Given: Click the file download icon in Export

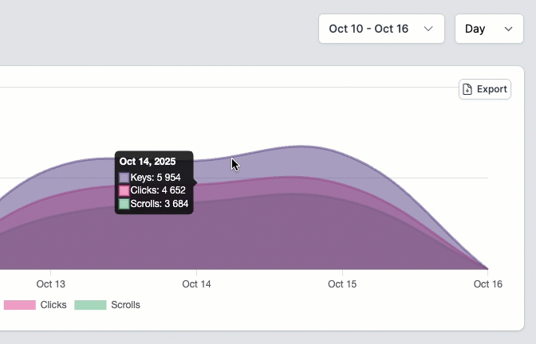Looking at the screenshot, I should pyautogui.click(x=468, y=89).
